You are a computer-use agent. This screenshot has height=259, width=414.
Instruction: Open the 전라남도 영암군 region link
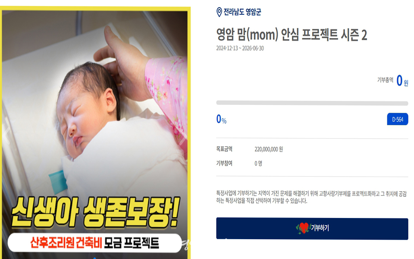coord(242,12)
